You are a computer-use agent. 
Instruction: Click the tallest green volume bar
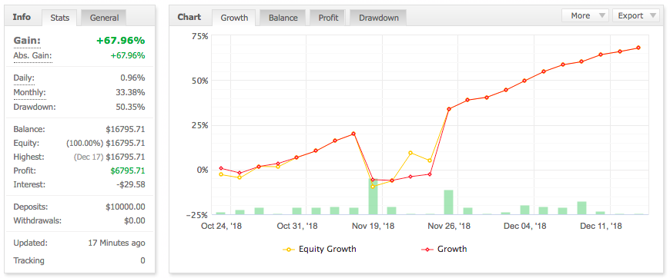pos(373,197)
